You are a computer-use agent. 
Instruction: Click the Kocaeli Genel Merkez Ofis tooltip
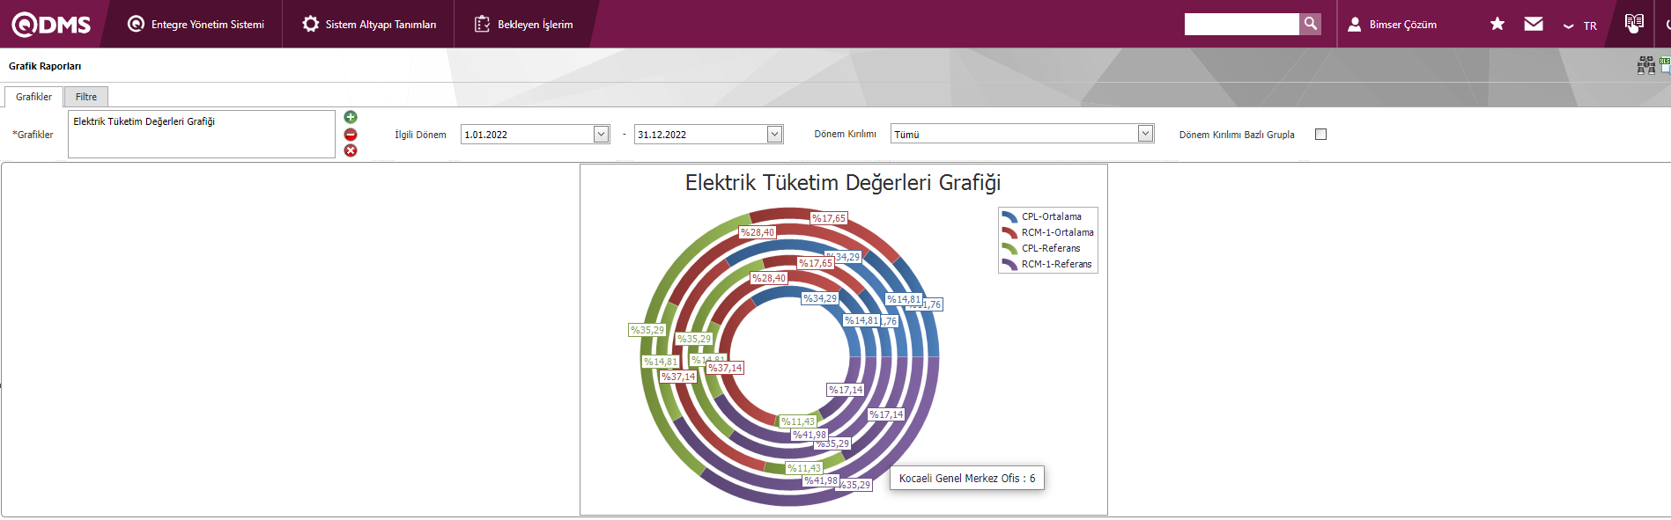click(x=967, y=478)
